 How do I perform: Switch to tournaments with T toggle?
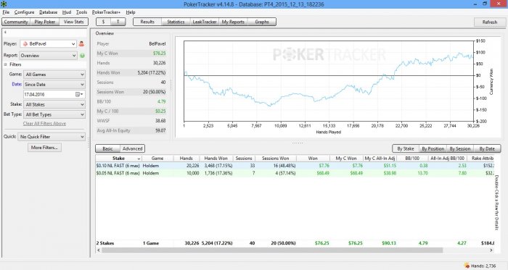click(x=118, y=22)
